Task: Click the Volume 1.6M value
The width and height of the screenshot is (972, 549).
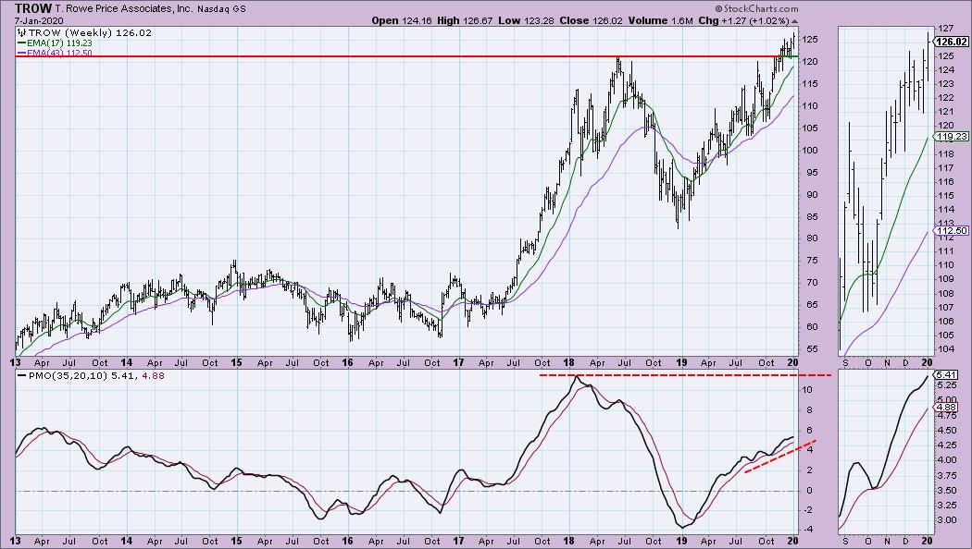Action: coord(660,20)
